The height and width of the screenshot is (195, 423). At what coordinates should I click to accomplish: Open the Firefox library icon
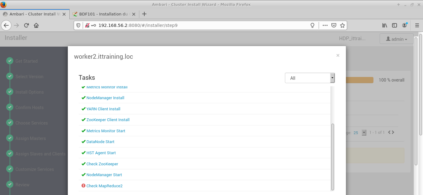point(385,25)
